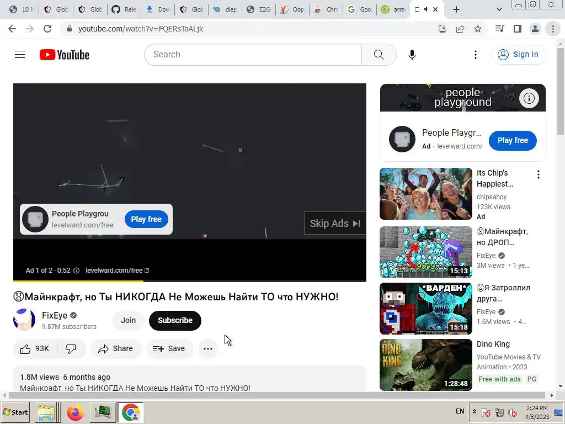Open Я Затроллил друга video title

pos(504,293)
